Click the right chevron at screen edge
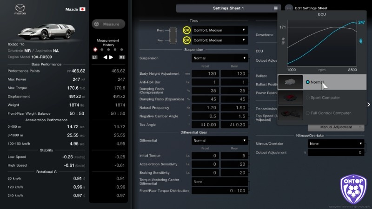The image size is (372, 209). pos(369,104)
